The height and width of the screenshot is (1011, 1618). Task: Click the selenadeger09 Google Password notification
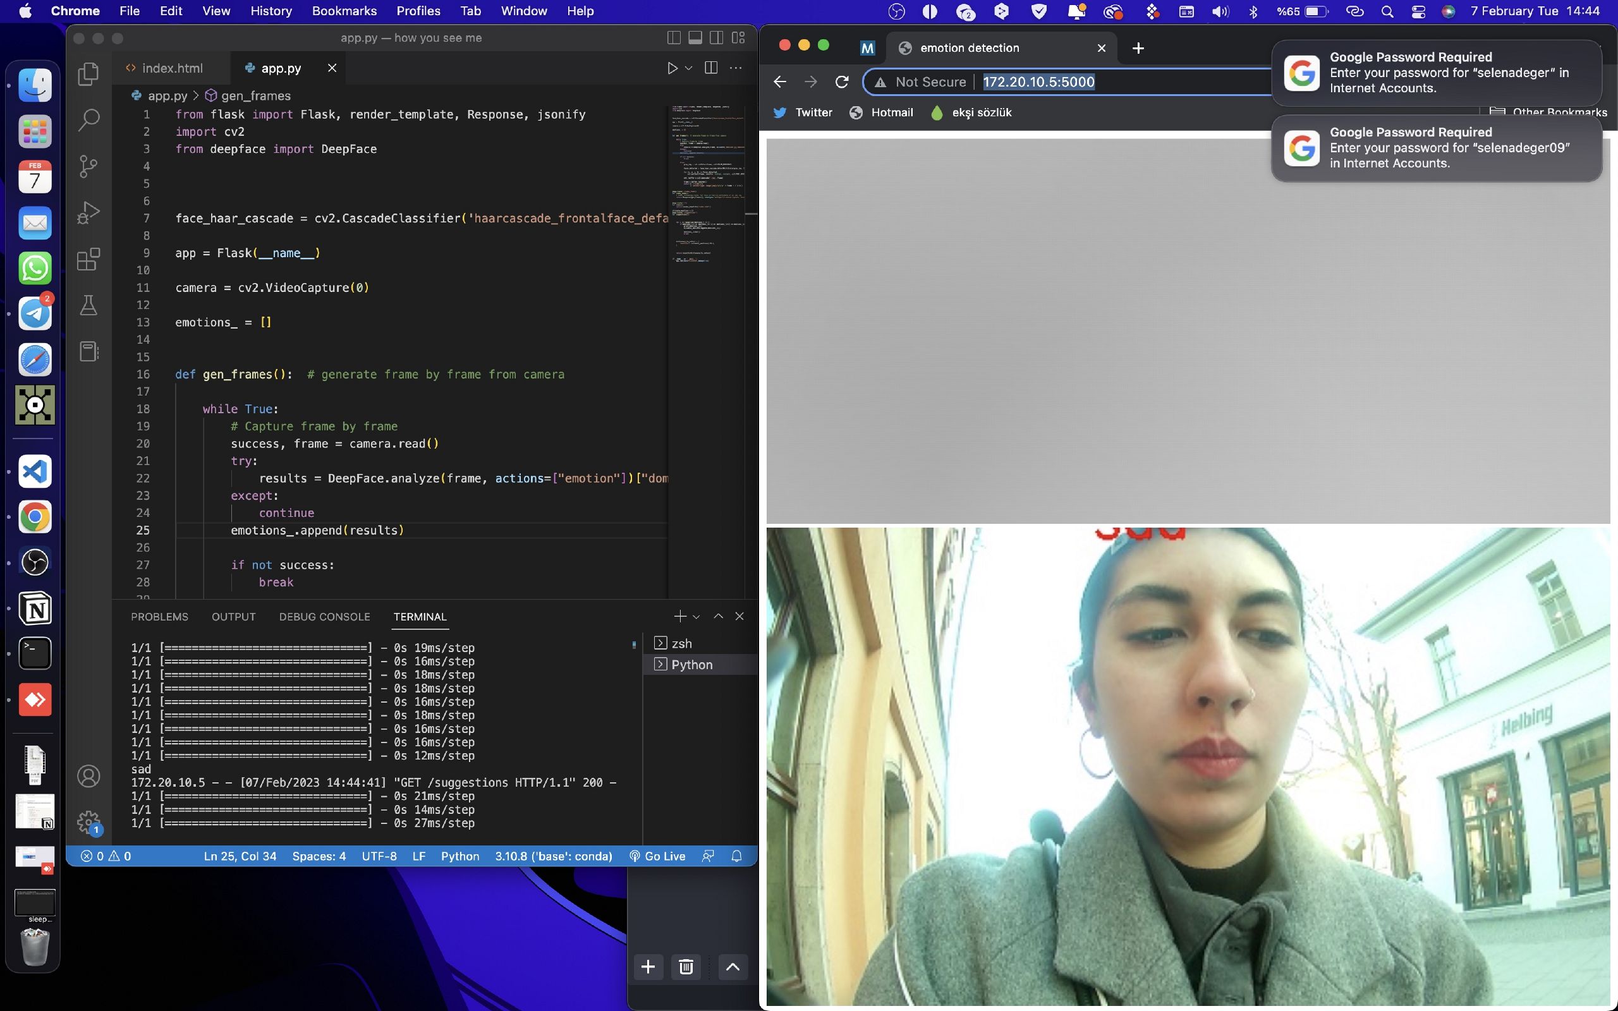coord(1436,148)
